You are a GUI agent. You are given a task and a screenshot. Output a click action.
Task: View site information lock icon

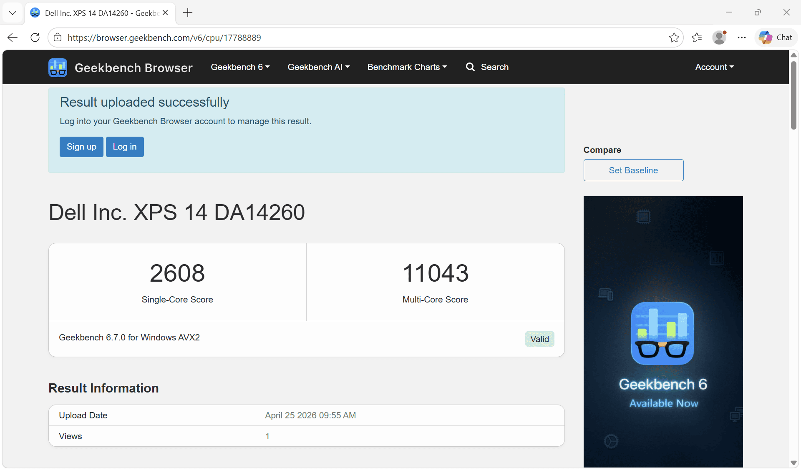click(x=58, y=37)
